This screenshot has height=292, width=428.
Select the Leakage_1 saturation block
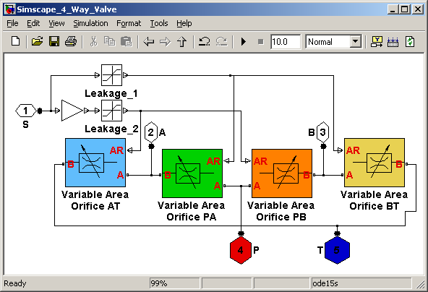coord(111,75)
